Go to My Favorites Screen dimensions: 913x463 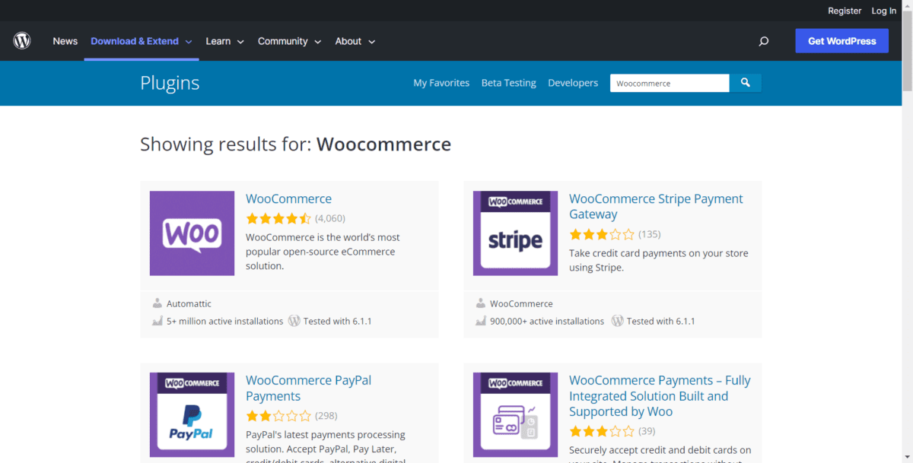click(441, 83)
